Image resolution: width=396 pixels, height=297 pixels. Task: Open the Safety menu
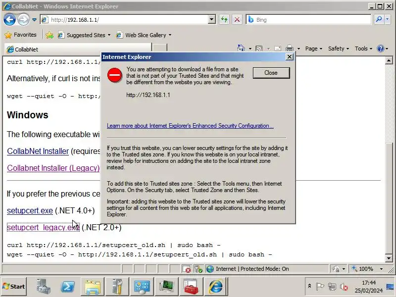point(339,49)
